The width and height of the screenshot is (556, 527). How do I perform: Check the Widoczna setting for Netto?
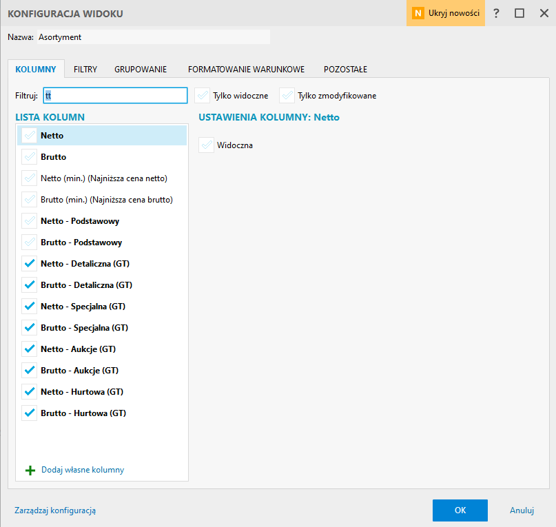coord(207,145)
